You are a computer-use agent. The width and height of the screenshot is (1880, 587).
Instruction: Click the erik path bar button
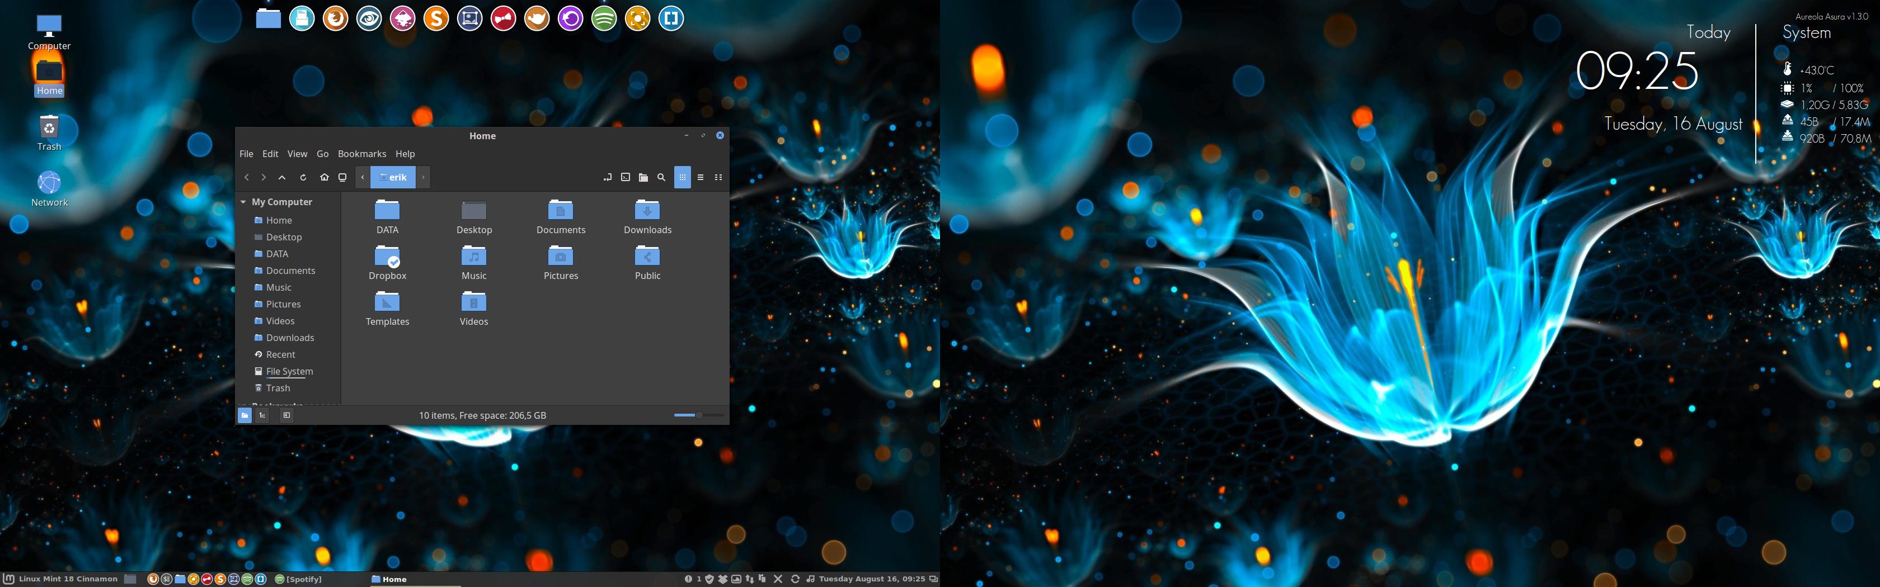[x=393, y=177]
